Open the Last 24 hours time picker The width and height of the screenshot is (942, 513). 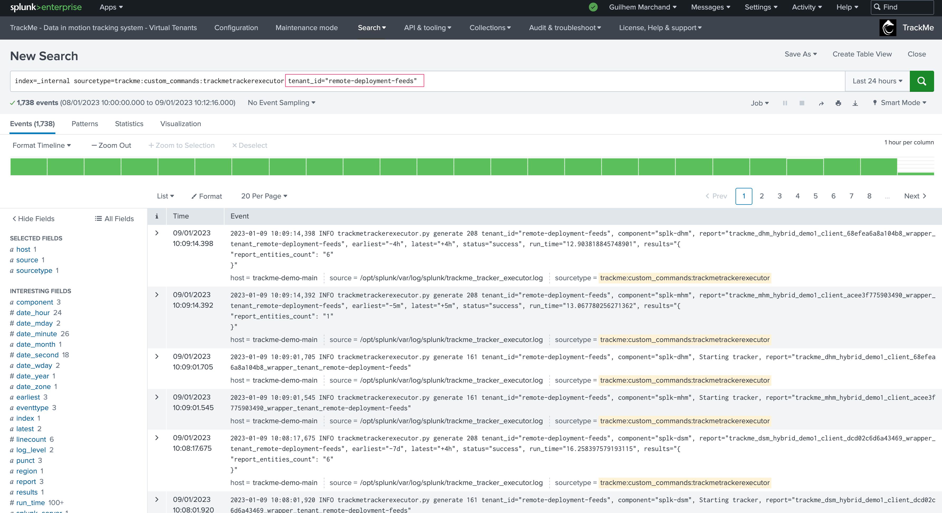pos(877,81)
